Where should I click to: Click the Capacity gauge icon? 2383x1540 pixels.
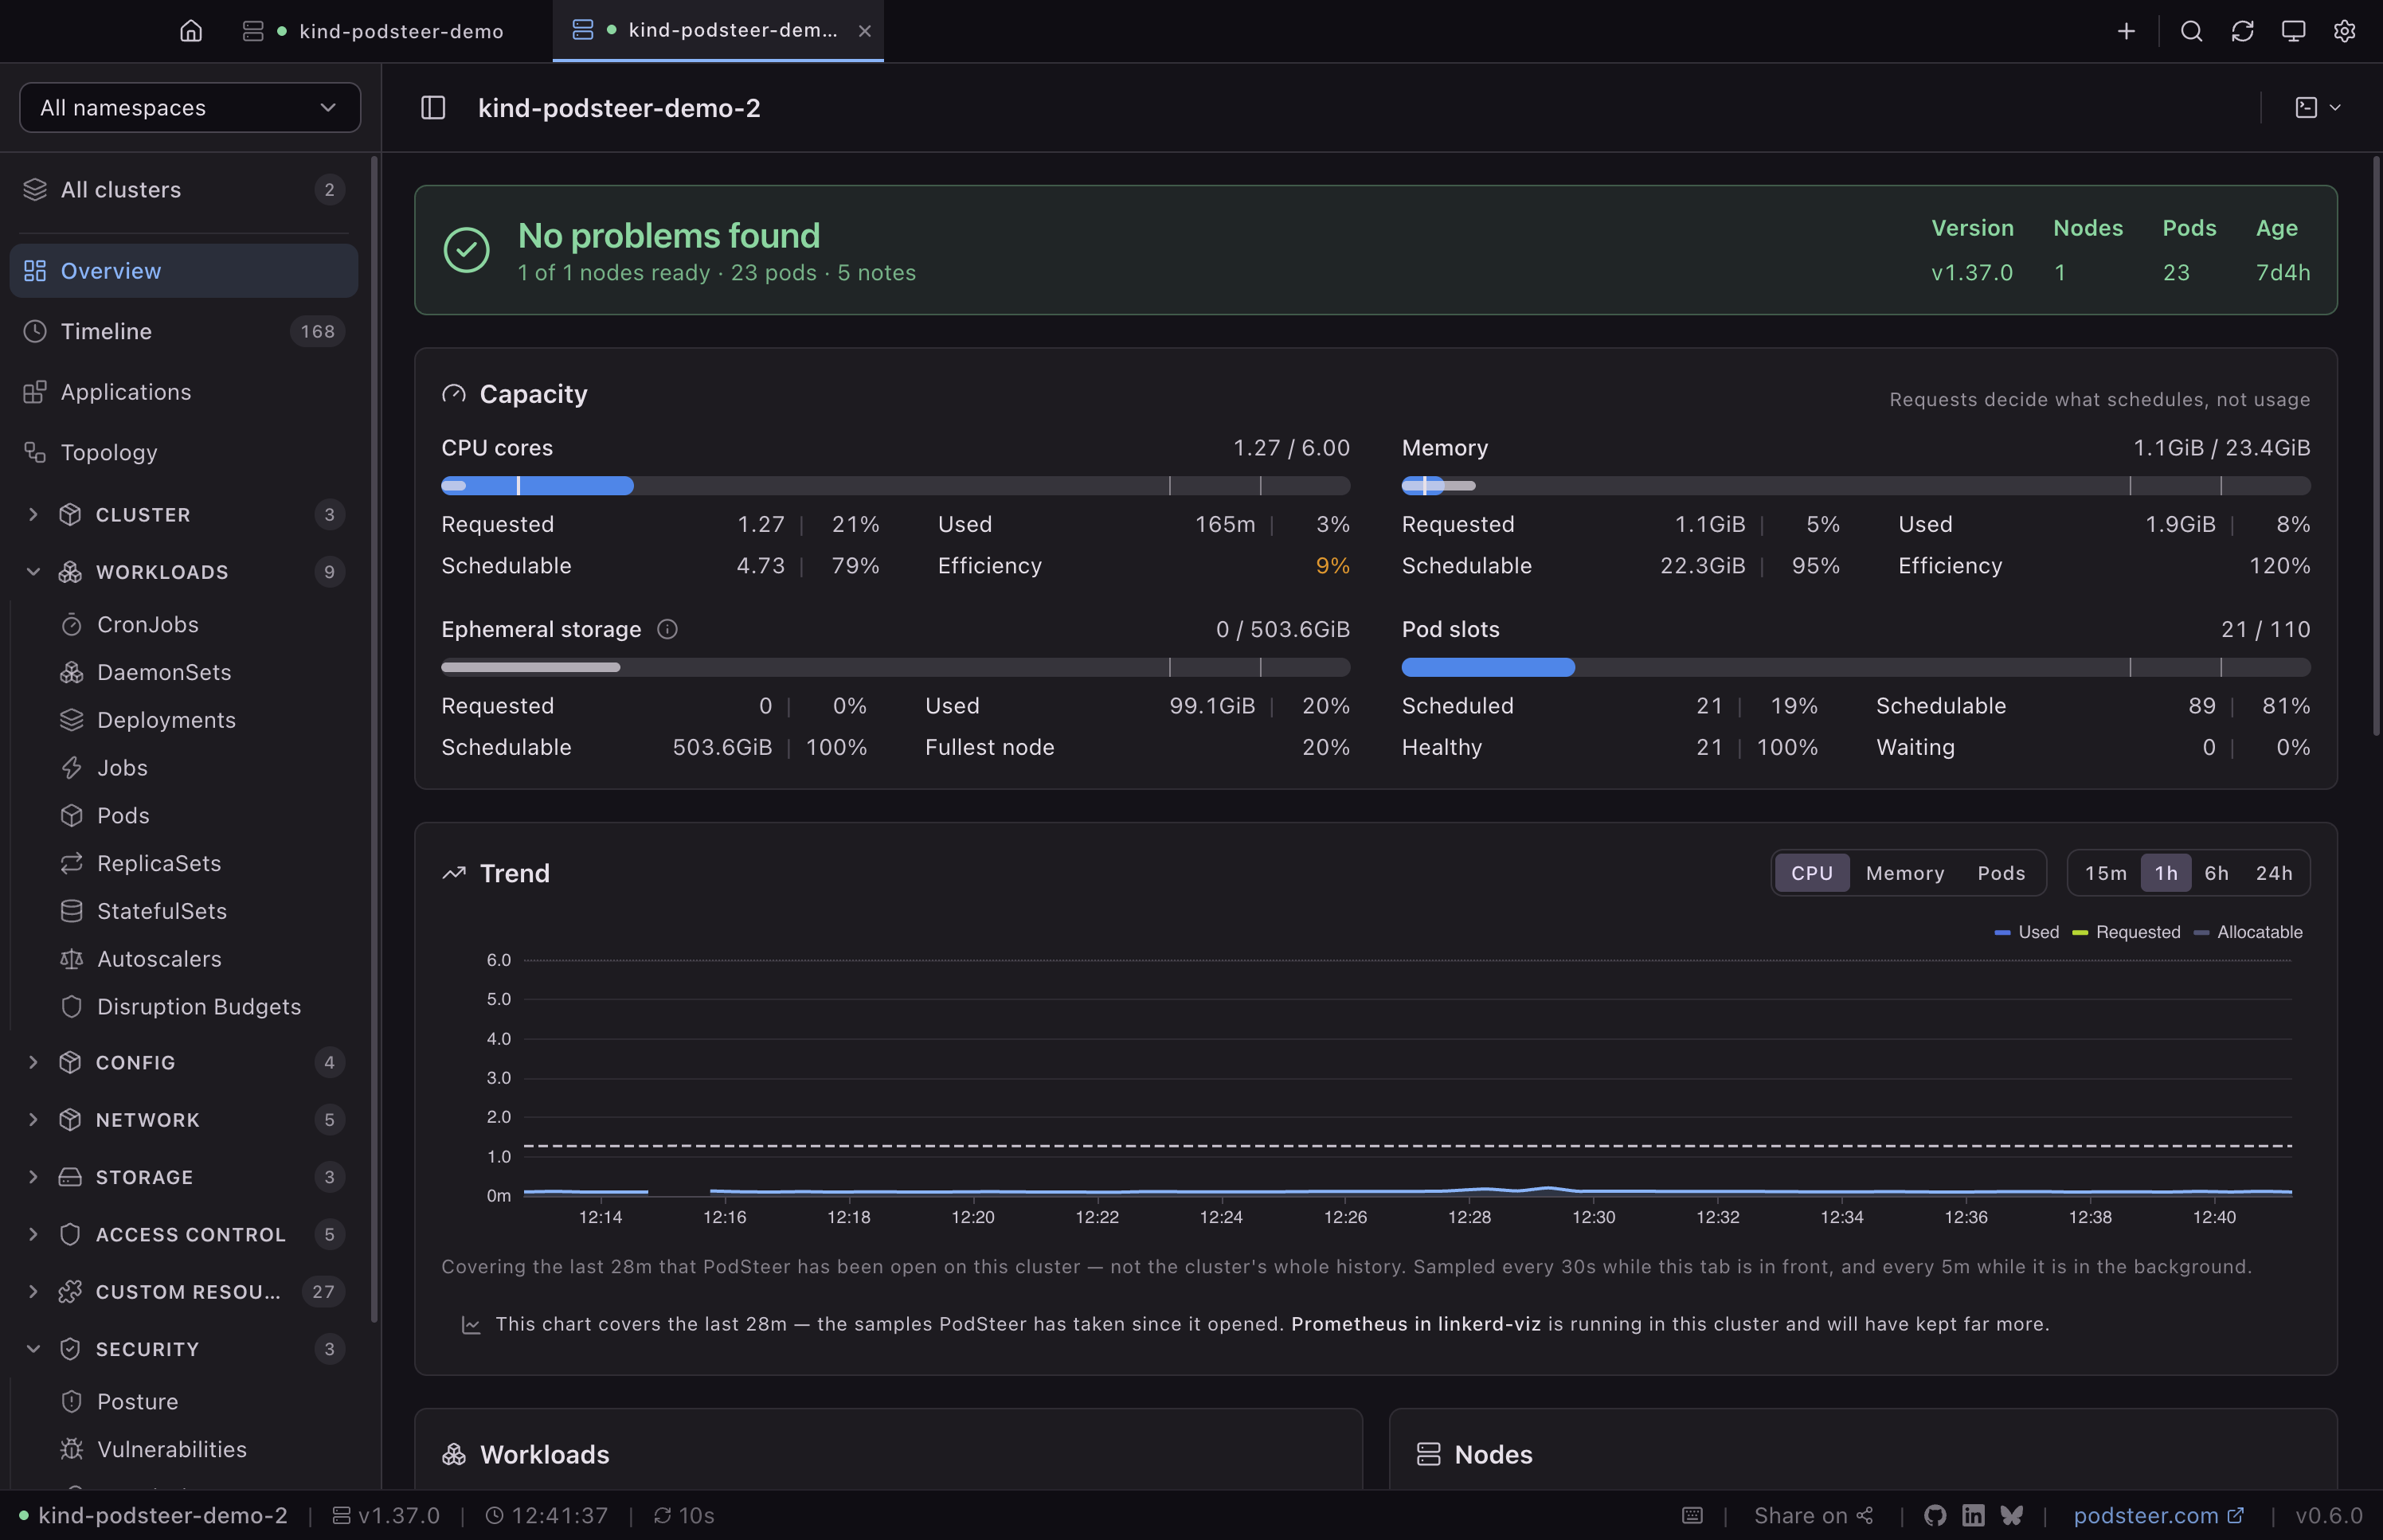pos(454,394)
